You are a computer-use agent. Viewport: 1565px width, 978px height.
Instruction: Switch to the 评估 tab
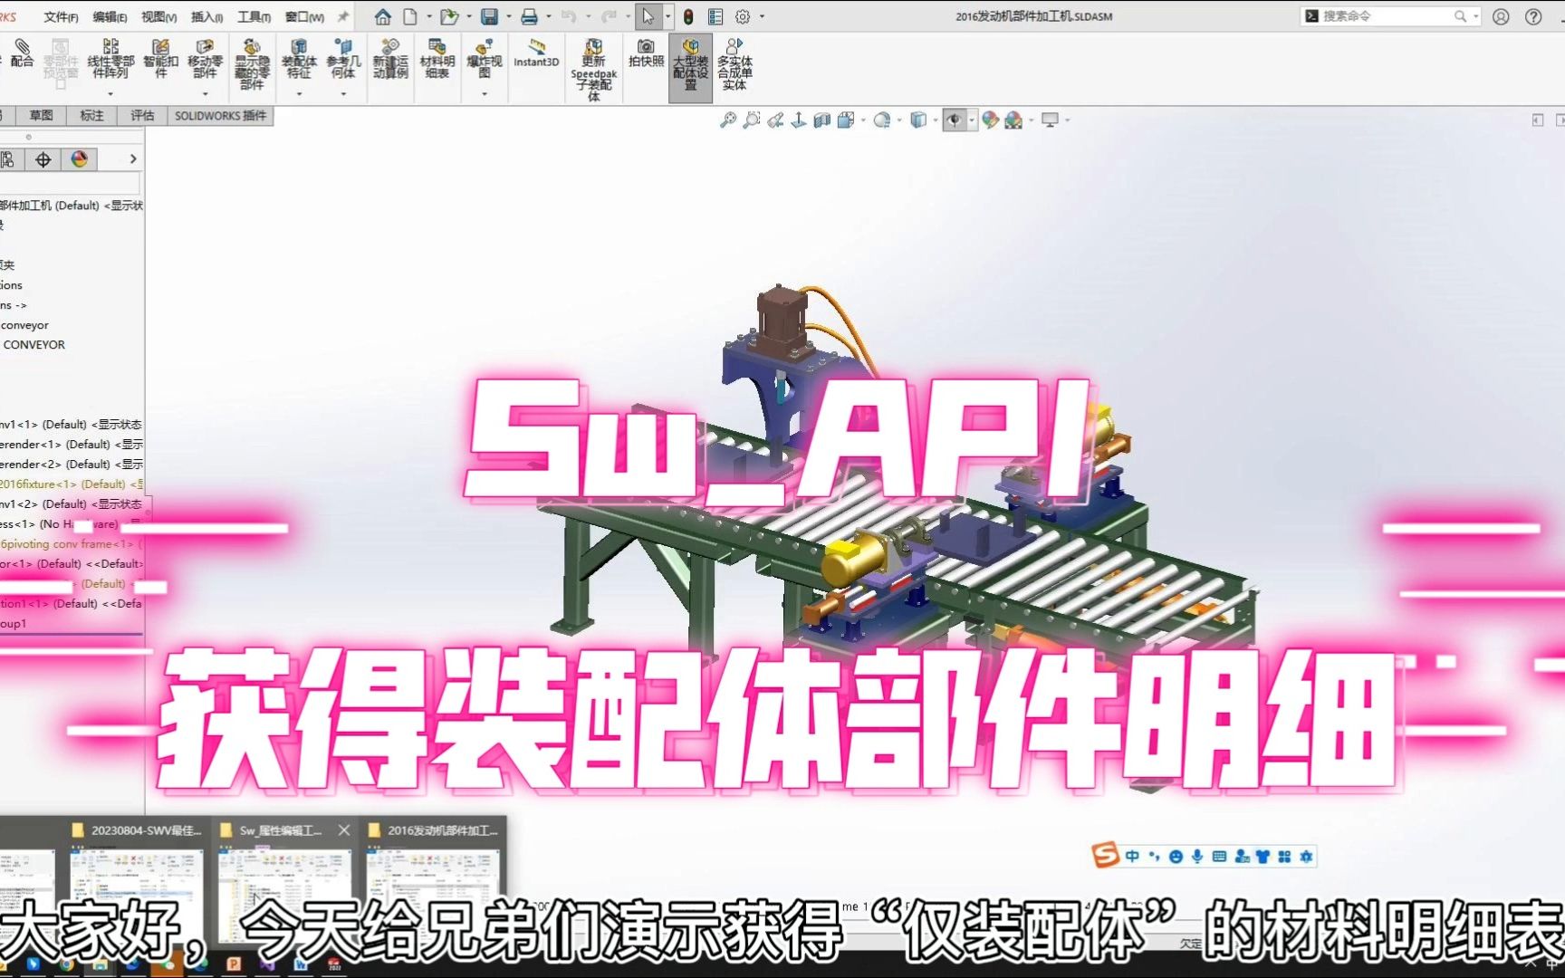point(142,115)
